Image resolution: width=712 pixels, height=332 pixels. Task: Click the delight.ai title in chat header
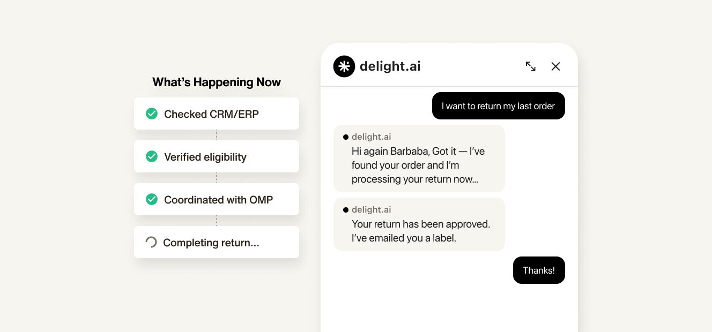(390, 66)
